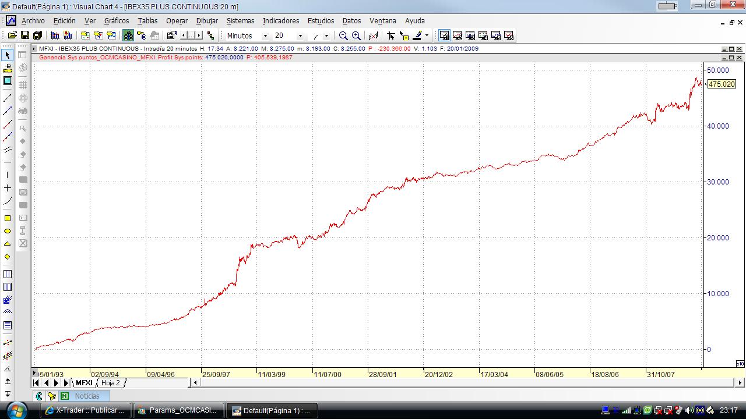Click the save diskette icon
746x419 pixels.
(x=25, y=35)
